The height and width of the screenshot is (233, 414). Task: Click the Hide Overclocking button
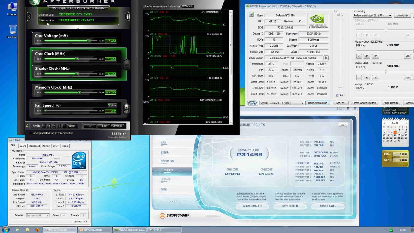(318, 103)
